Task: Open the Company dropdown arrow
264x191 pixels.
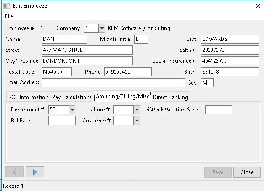Action: tap(102, 28)
